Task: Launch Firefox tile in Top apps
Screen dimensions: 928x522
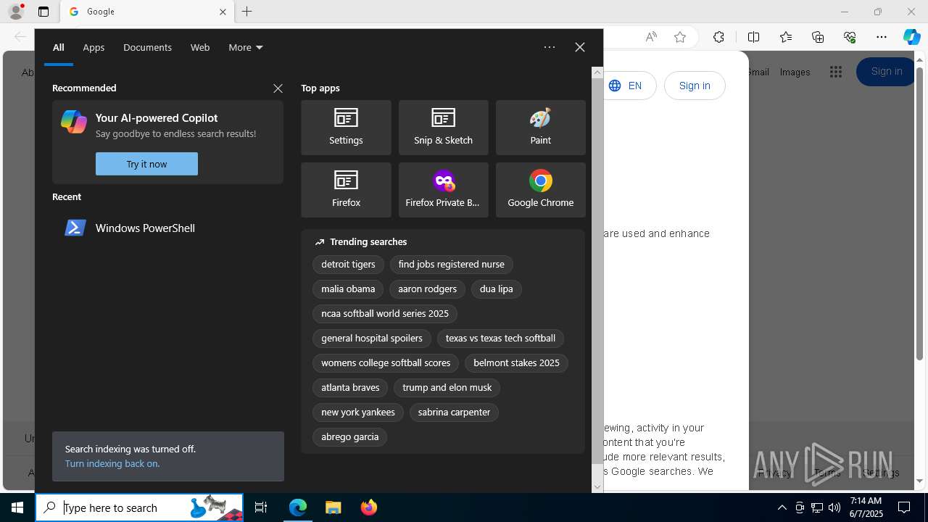Action: 346,190
